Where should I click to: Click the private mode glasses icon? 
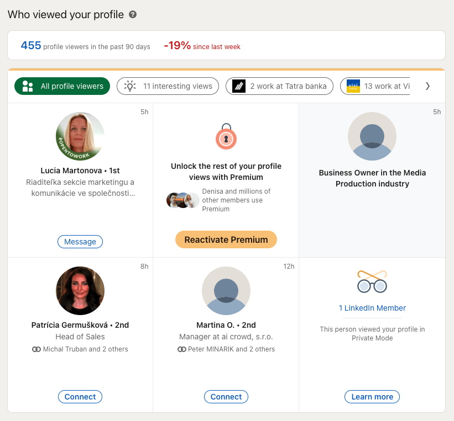[372, 281]
